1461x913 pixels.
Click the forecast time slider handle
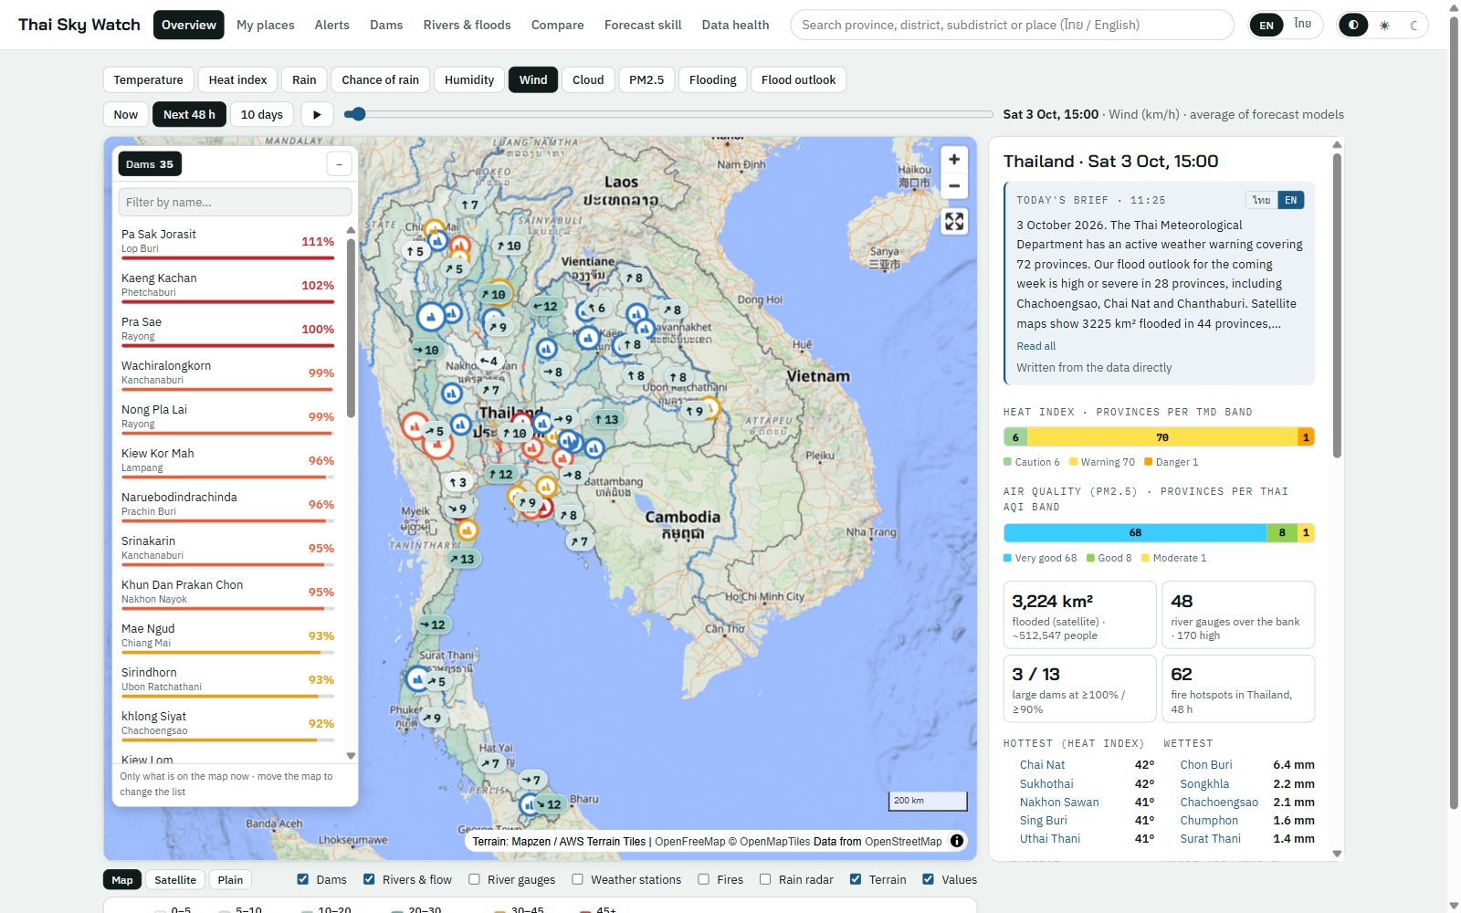pos(358,114)
